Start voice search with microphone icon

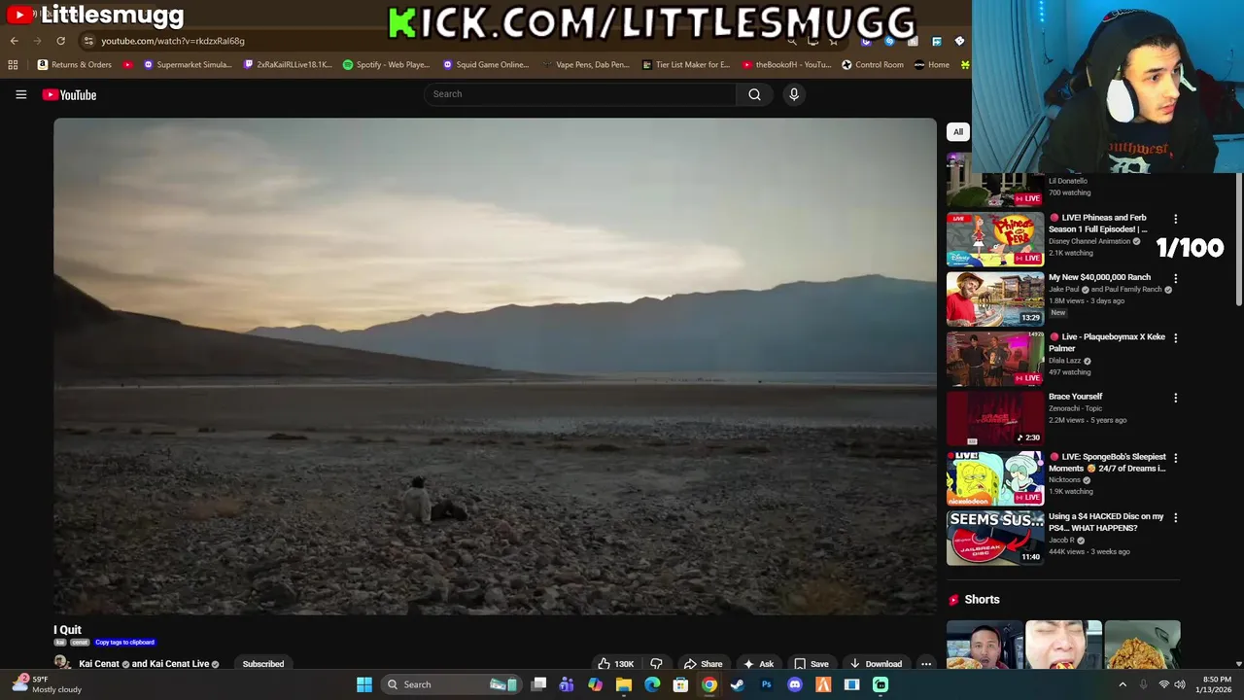794,94
